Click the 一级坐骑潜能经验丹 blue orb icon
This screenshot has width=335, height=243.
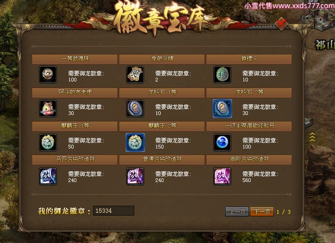222,142
